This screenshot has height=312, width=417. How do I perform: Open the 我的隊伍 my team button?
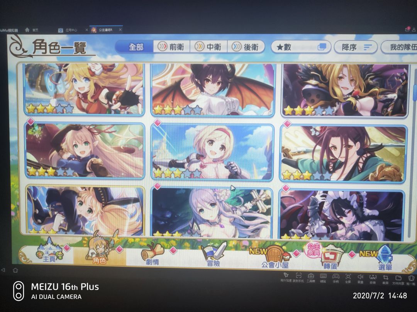click(x=399, y=47)
